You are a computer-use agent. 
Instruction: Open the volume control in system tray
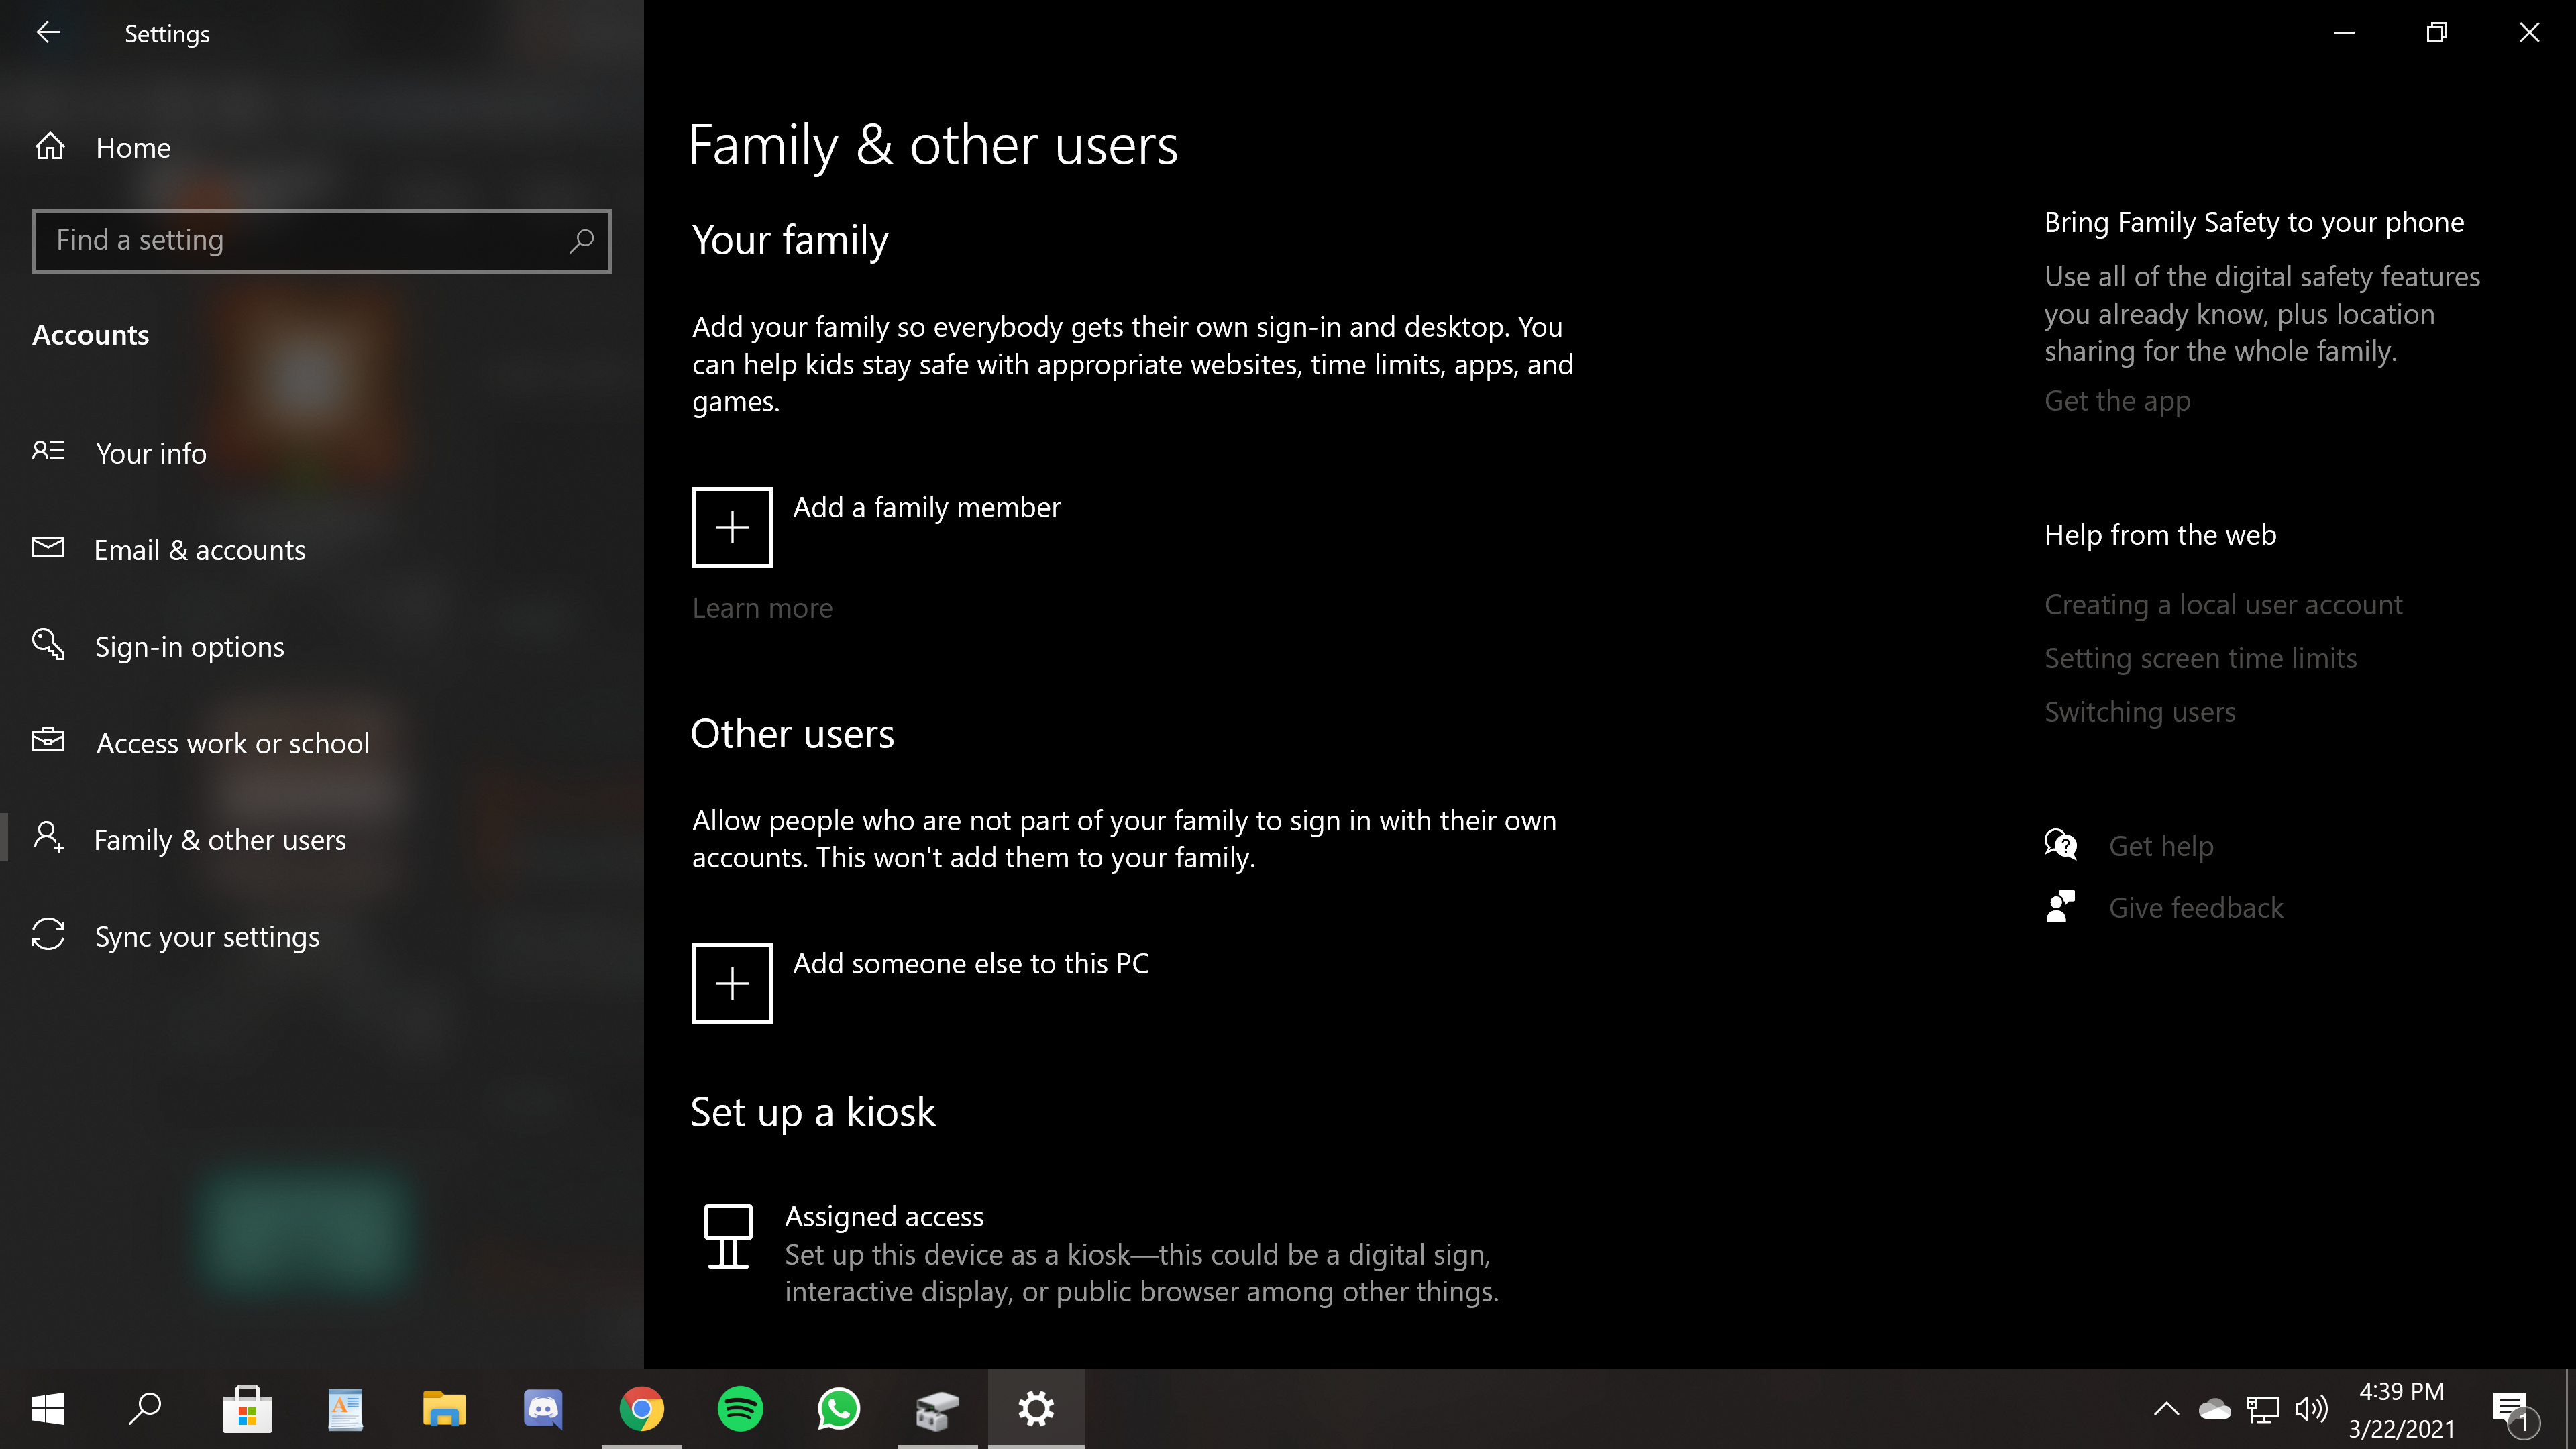tap(2311, 1409)
